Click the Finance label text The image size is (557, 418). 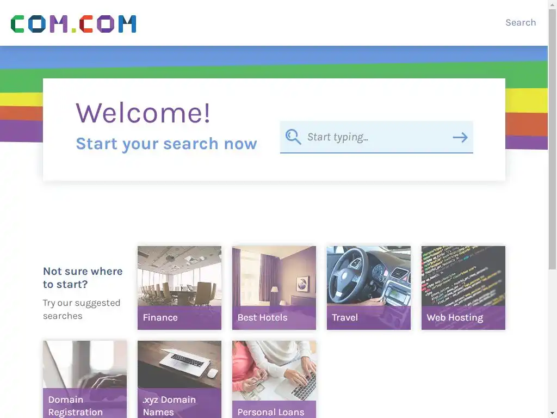[x=160, y=317]
